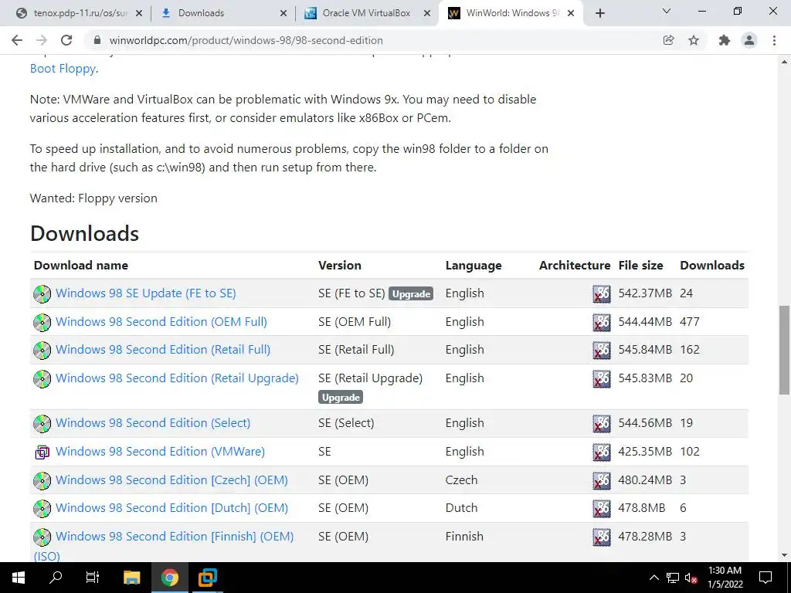This screenshot has height=593, width=791.
Task: Click the x86 architecture icon in the Finnish row
Action: pos(601,537)
